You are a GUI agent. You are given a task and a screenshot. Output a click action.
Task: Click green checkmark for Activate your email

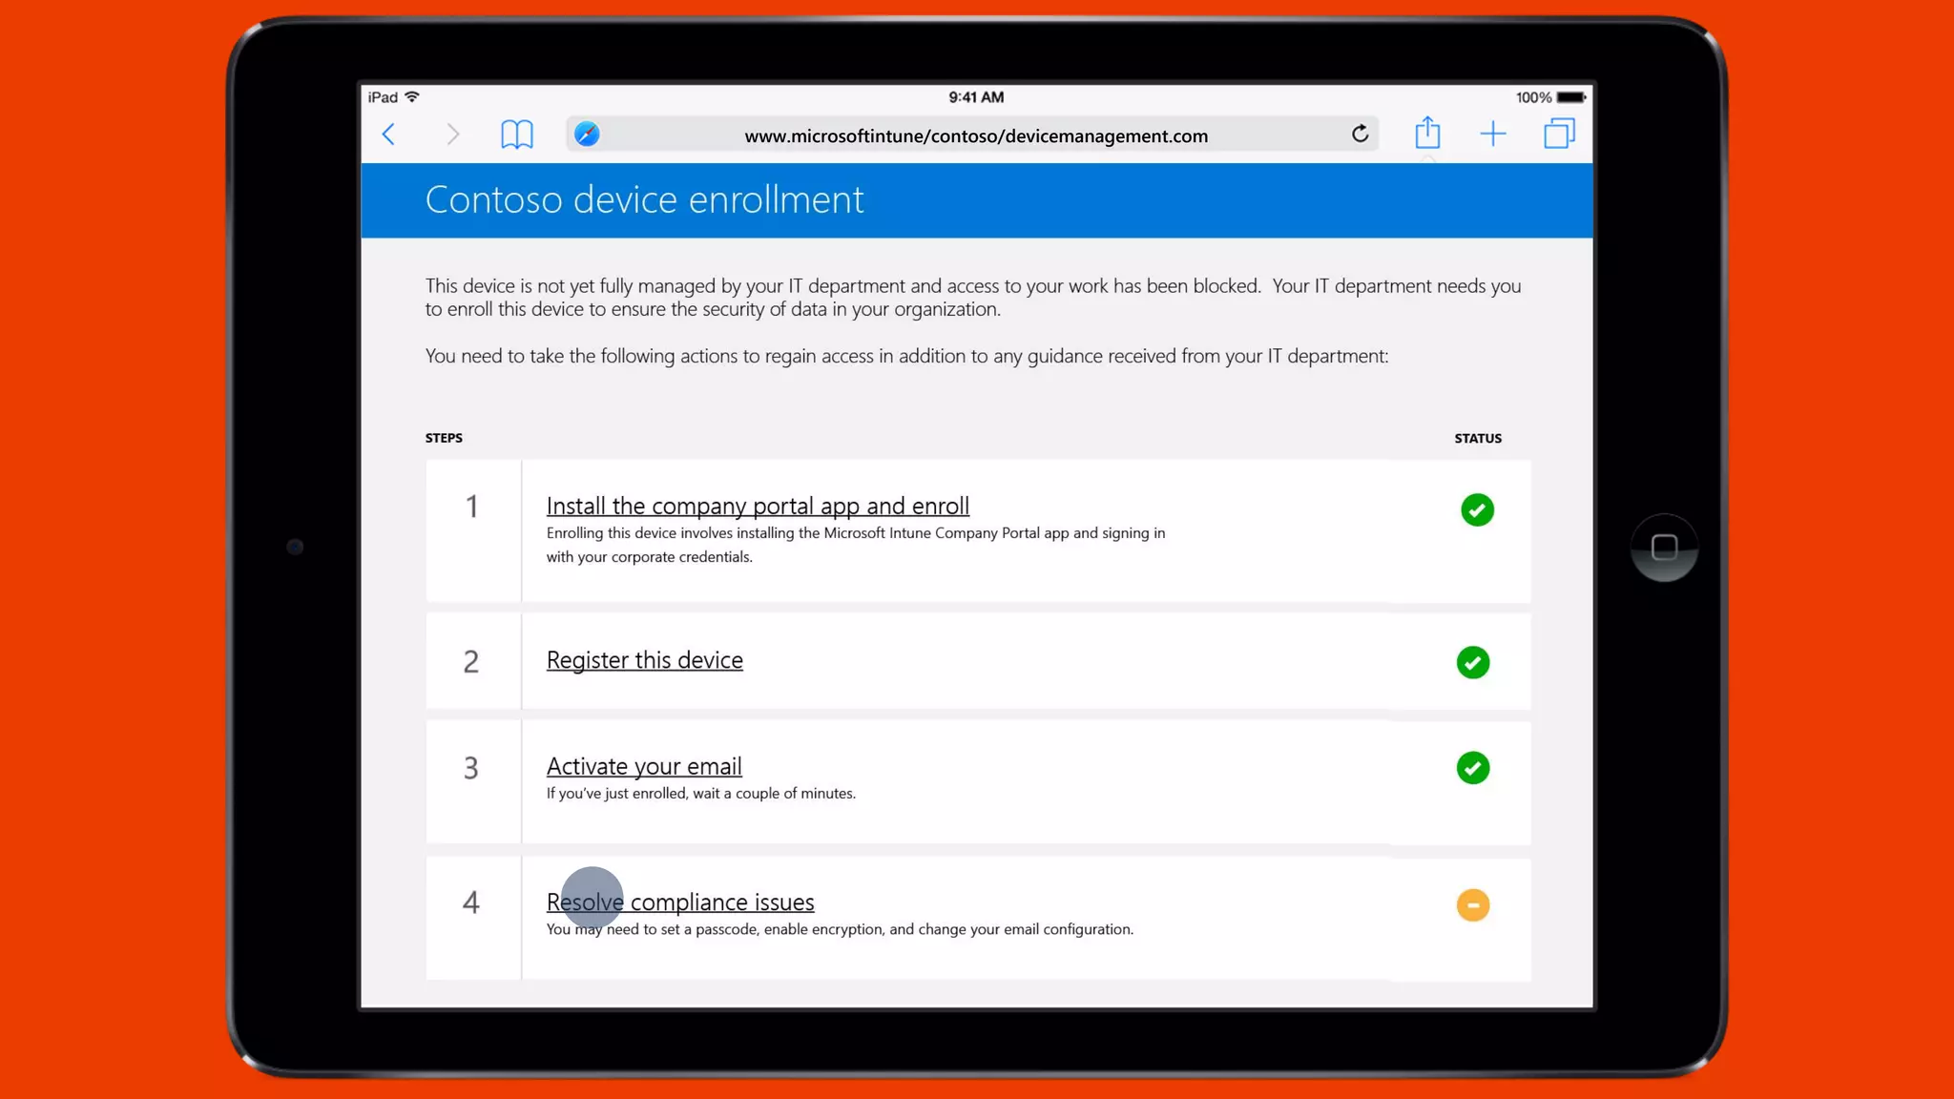[x=1473, y=768]
